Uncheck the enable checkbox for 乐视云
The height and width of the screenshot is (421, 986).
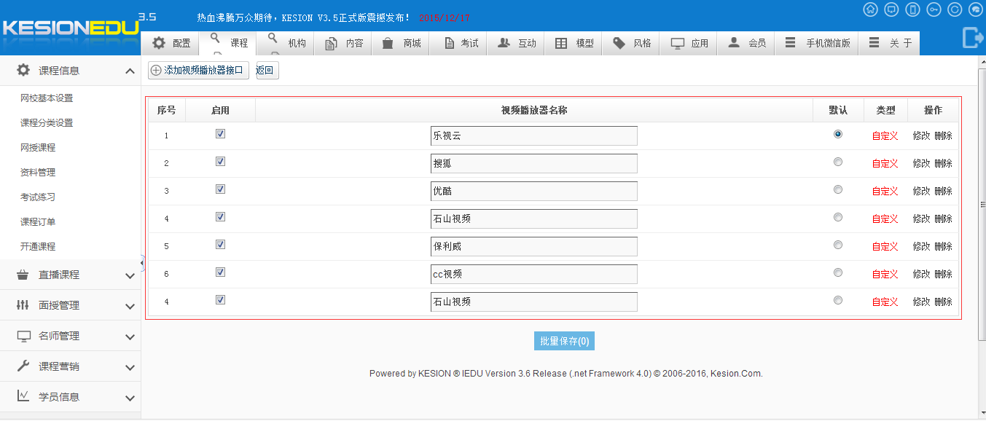click(220, 134)
